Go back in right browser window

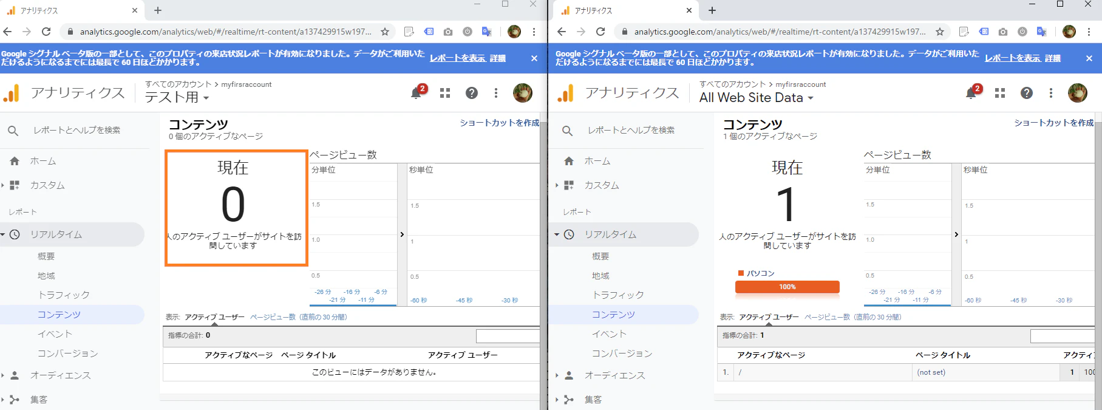[562, 32]
